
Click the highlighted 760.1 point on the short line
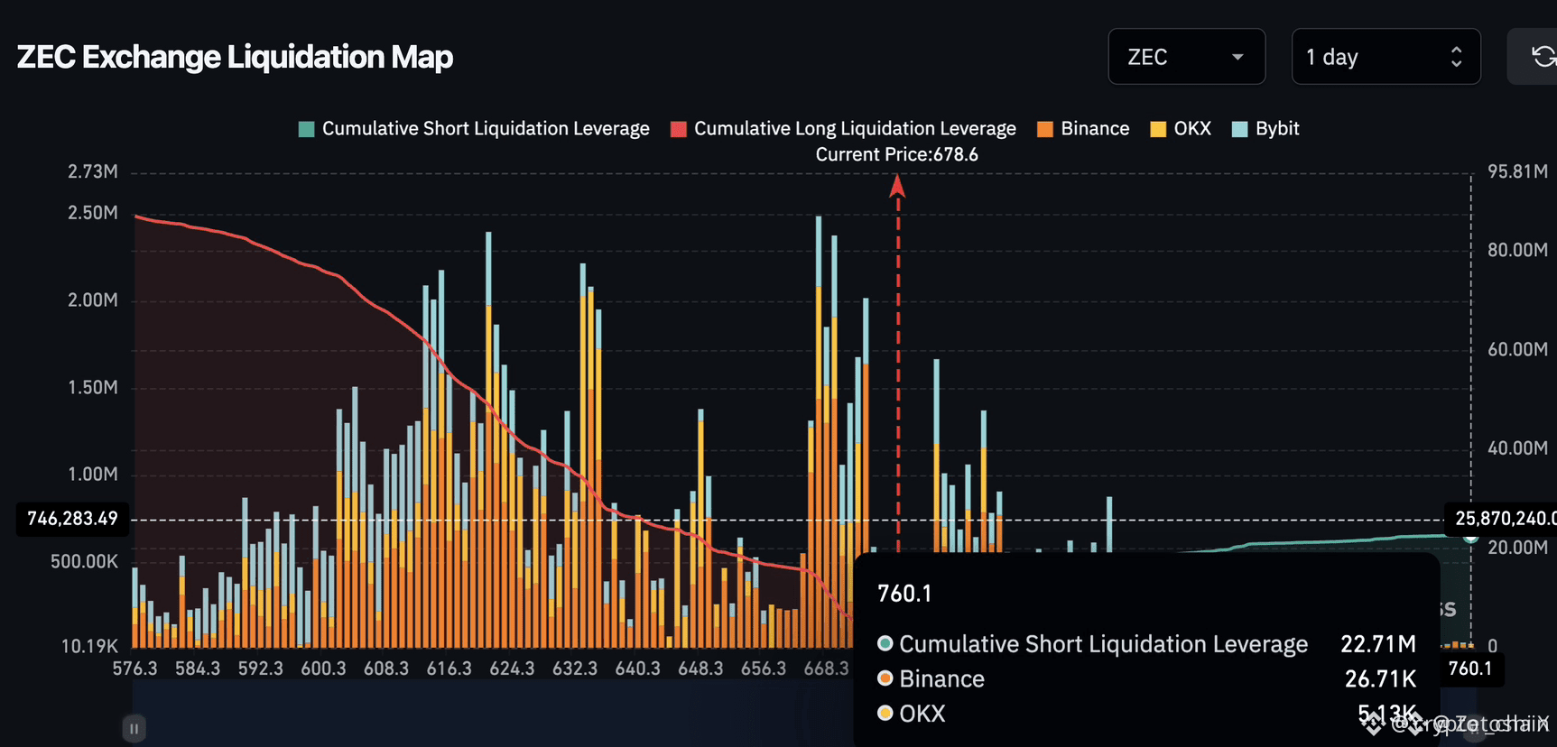[x=1470, y=537]
